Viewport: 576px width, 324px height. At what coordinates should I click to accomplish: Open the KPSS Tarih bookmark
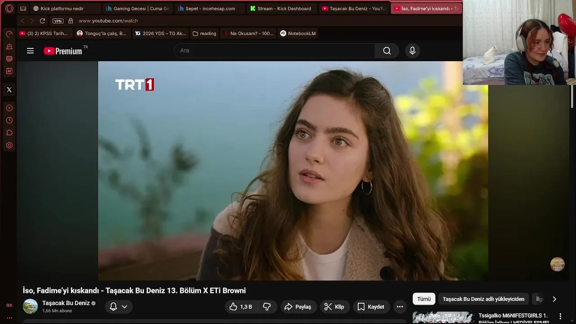click(x=44, y=33)
